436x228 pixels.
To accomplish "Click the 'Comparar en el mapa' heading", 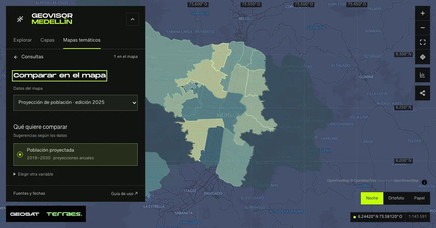I will pos(60,76).
